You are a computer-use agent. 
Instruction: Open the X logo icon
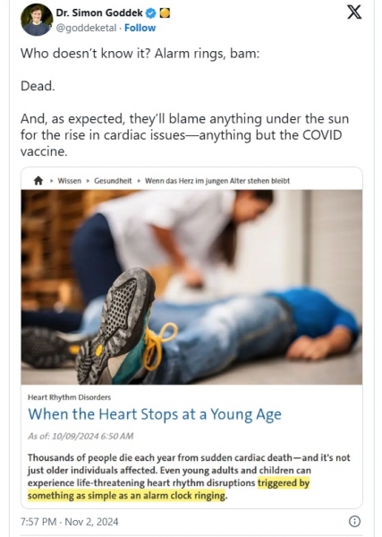point(354,13)
